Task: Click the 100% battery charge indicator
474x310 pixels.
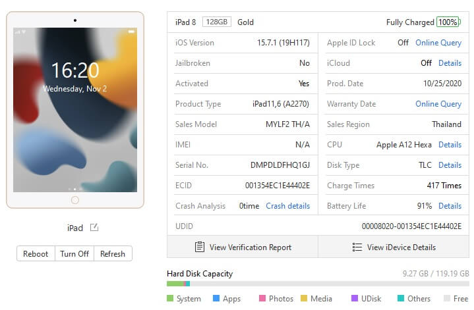Action: point(448,22)
